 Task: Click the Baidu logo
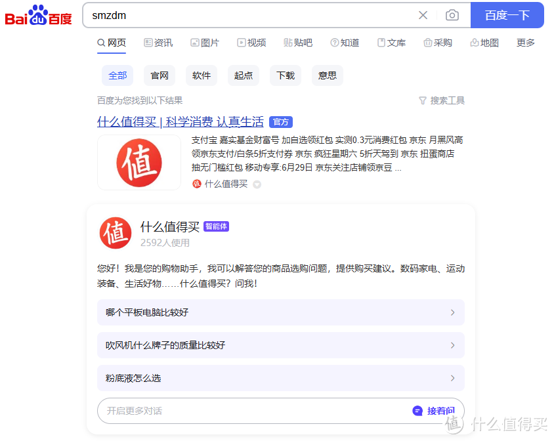click(x=38, y=16)
